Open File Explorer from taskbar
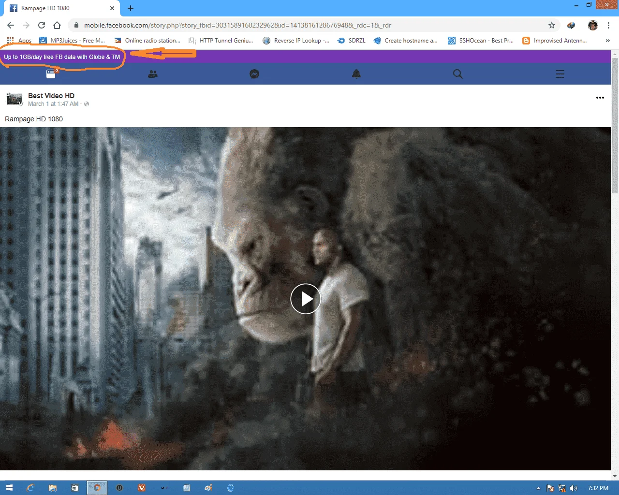 [53, 488]
